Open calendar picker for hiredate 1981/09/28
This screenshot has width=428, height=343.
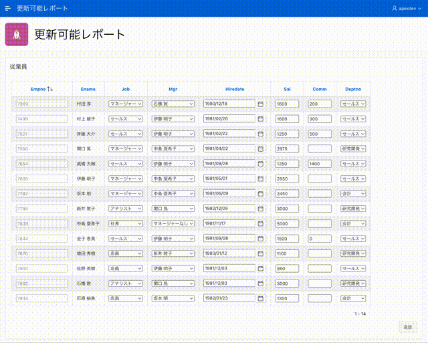click(261, 164)
